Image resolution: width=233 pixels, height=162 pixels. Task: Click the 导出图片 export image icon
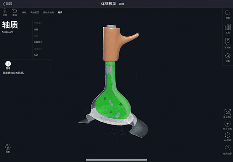[x=228, y=112]
